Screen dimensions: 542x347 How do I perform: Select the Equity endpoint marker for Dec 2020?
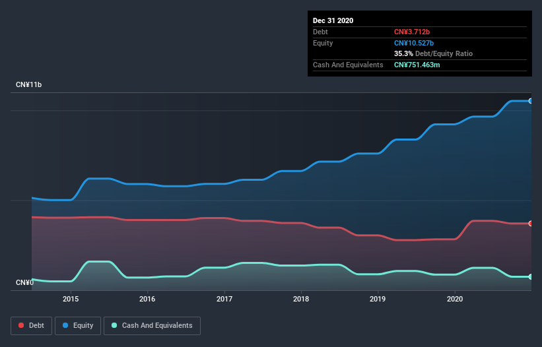tap(531, 101)
